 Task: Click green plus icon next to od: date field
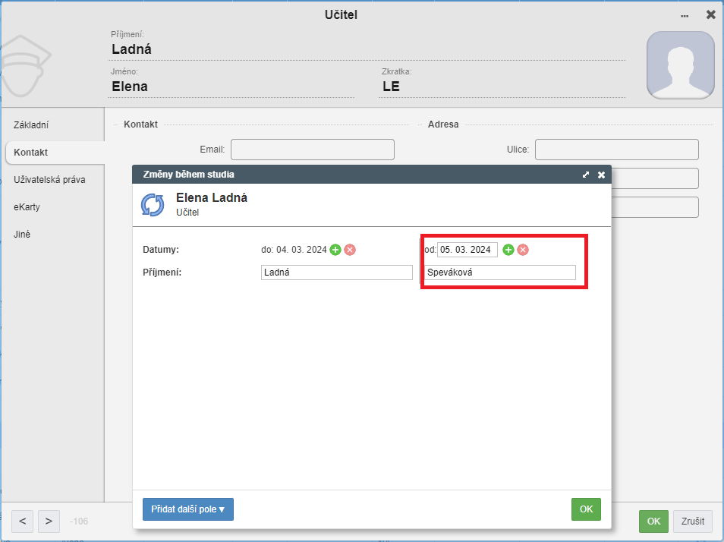508,250
